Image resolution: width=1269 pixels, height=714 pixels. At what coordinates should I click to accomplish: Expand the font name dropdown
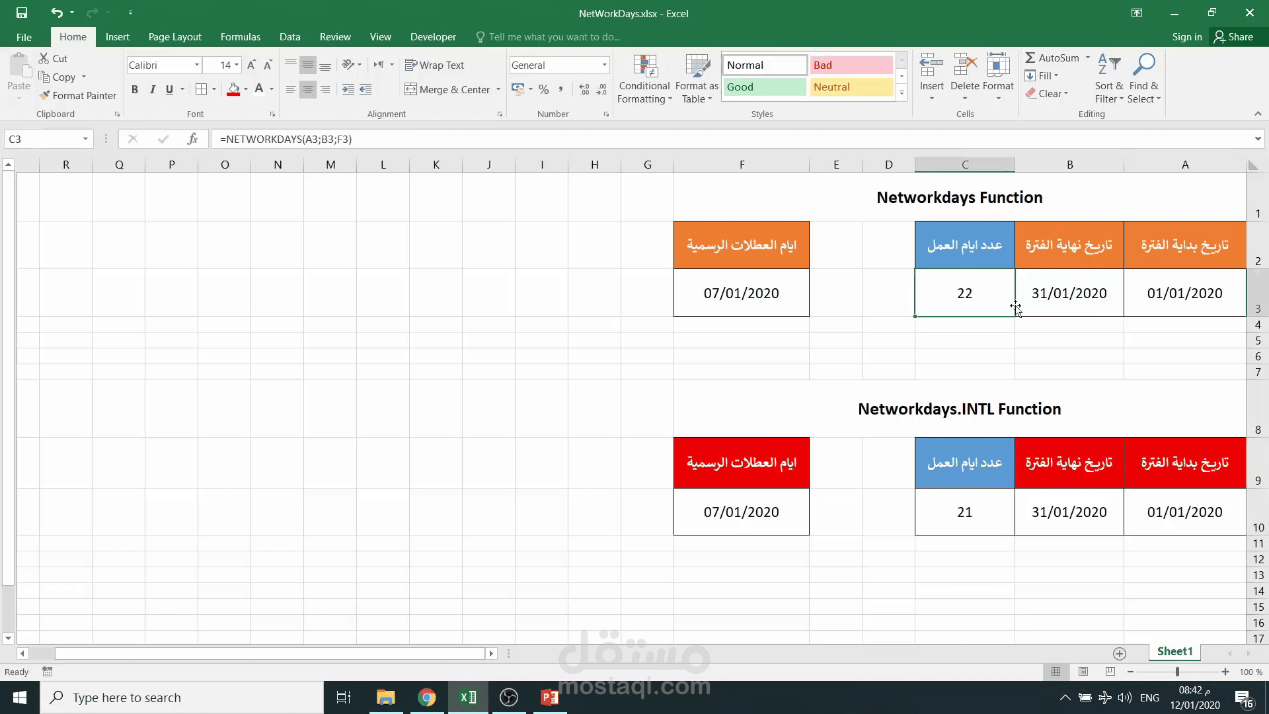point(197,65)
